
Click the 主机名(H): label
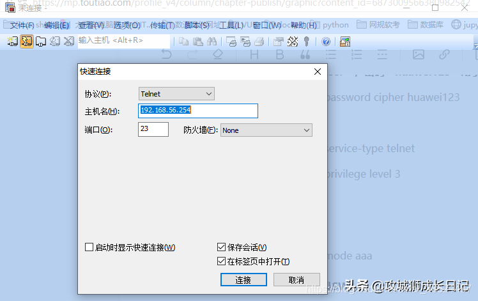102,112
